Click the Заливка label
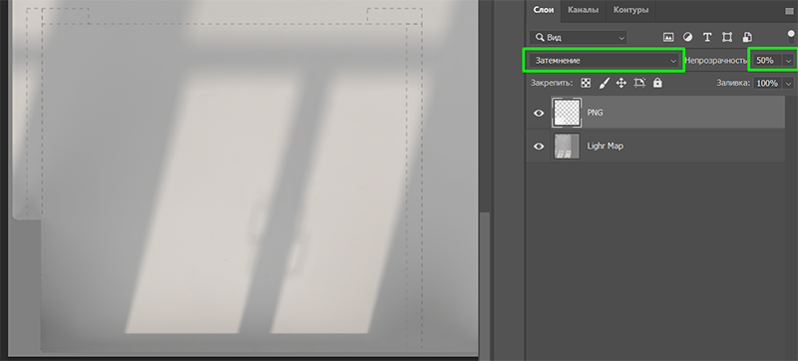Viewport: 798px width, 361px height. (x=733, y=83)
